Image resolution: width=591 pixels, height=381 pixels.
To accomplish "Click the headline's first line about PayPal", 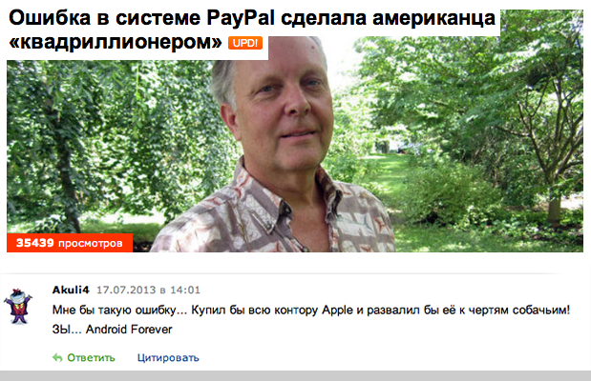I will 252,18.
